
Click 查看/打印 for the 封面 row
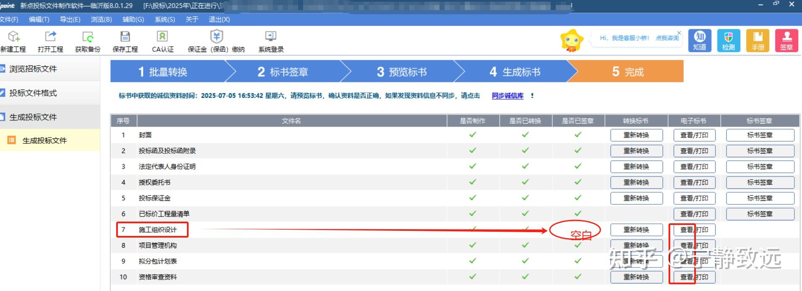tap(694, 135)
